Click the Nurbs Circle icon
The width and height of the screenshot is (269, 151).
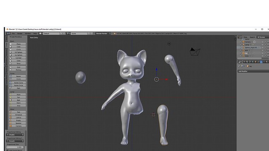click(x=11, y=85)
